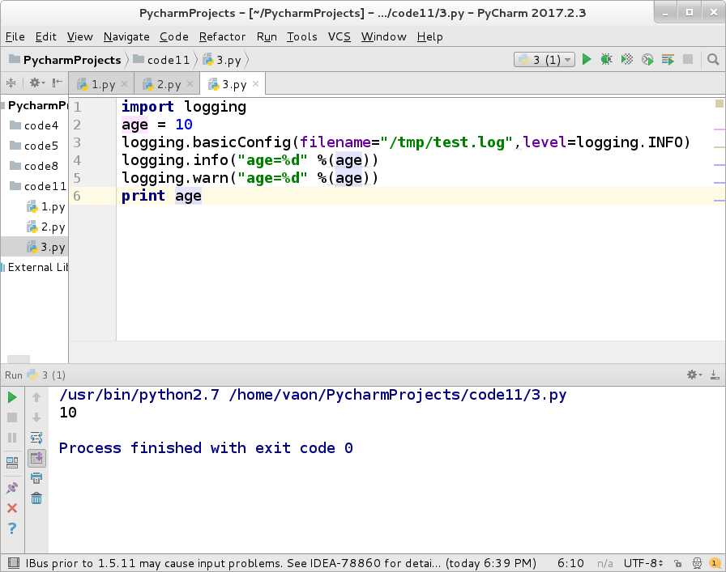This screenshot has width=726, height=572.
Task: Clear console output with trash icon
Action: 36,498
